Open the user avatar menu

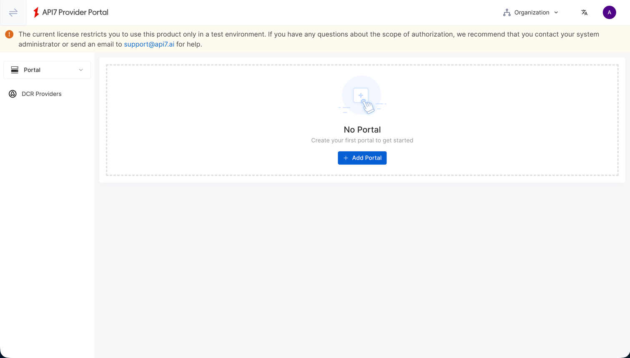pyautogui.click(x=609, y=13)
